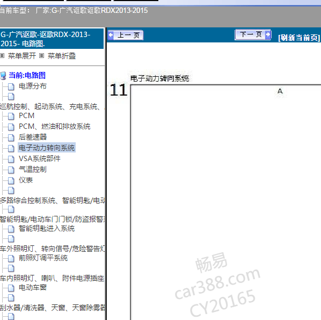Click the page icon beside 后差速器
This screenshot has width=321, height=320.
(x=11, y=137)
